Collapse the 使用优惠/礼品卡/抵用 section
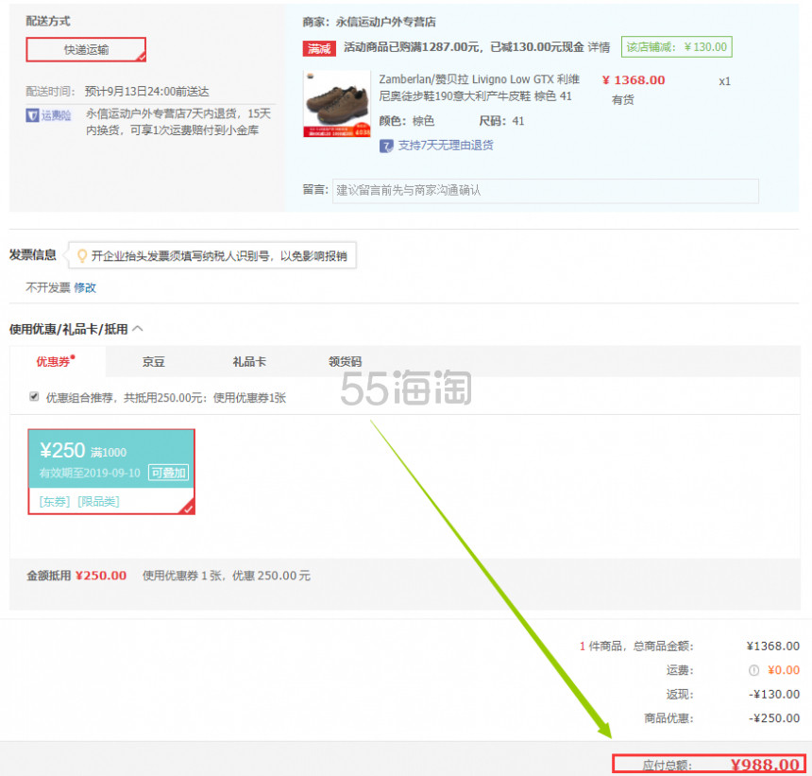This screenshot has height=776, width=812. (138, 329)
